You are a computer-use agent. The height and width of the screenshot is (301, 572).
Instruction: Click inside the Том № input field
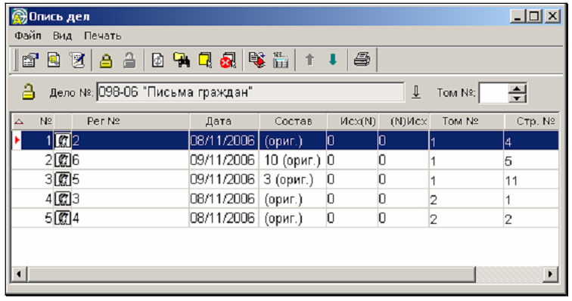[494, 93]
